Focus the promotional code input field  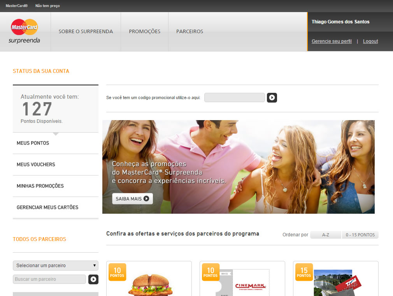click(x=235, y=97)
